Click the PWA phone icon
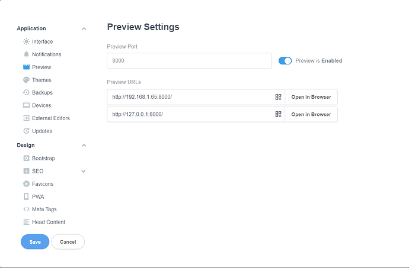Image resolution: width=409 pixels, height=268 pixels. tap(26, 196)
